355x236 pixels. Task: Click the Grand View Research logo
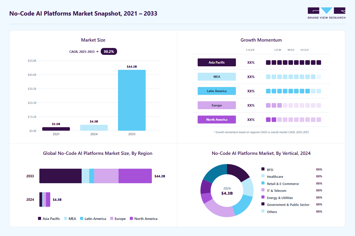coord(326,13)
